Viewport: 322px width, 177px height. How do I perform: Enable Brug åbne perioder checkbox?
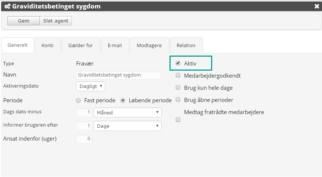[x=178, y=100]
